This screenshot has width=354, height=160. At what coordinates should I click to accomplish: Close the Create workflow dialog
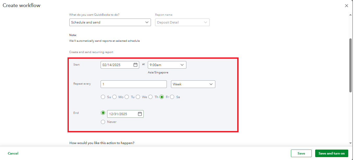point(346,5)
